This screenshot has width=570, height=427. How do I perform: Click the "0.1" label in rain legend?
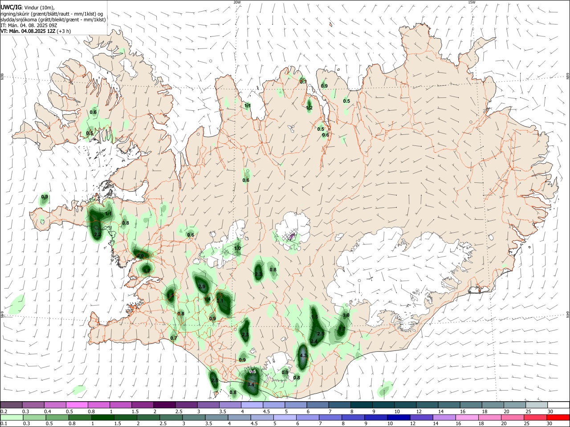3,424
